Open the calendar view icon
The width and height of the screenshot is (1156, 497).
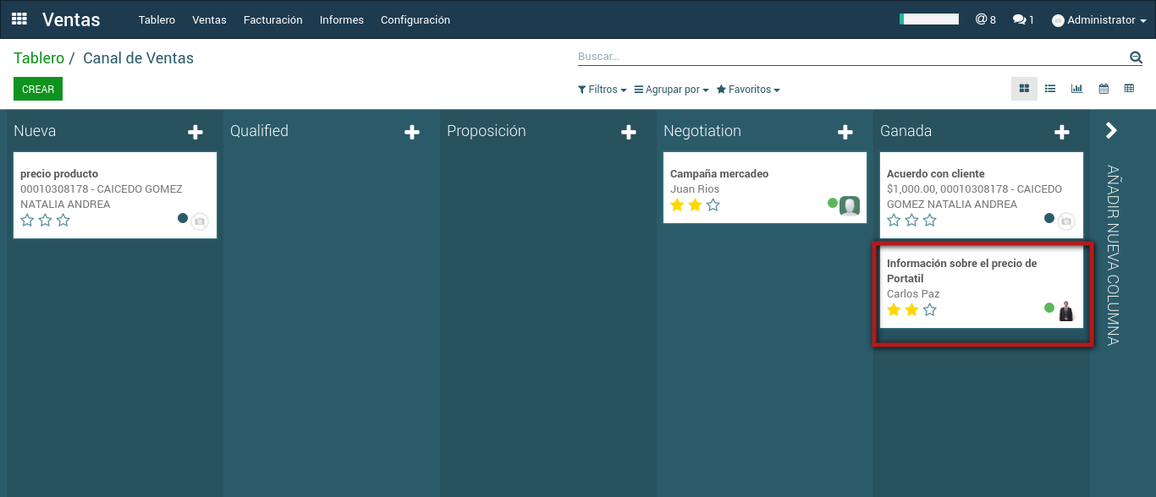click(1104, 89)
